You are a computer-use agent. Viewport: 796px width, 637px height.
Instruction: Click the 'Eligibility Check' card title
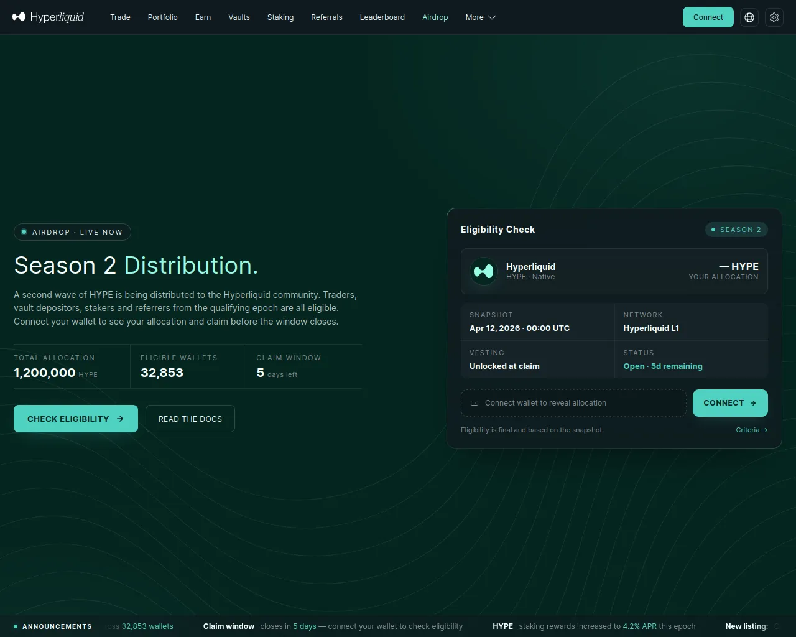497,230
